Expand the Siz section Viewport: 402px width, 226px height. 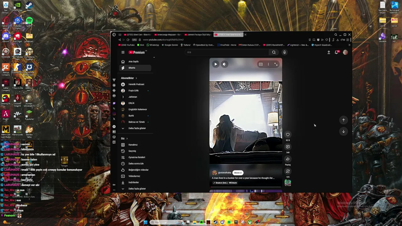pos(124,138)
